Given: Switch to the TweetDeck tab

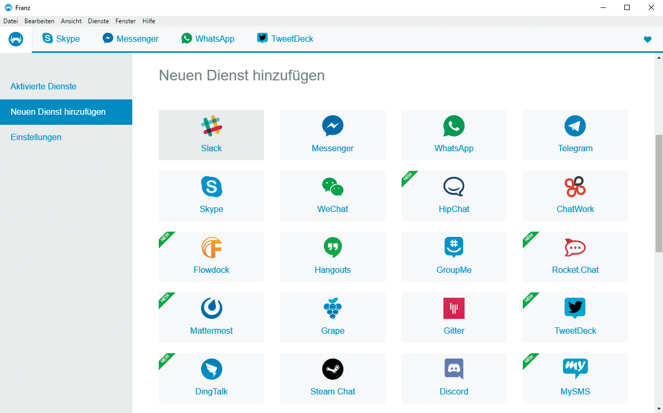Looking at the screenshot, I should point(285,39).
